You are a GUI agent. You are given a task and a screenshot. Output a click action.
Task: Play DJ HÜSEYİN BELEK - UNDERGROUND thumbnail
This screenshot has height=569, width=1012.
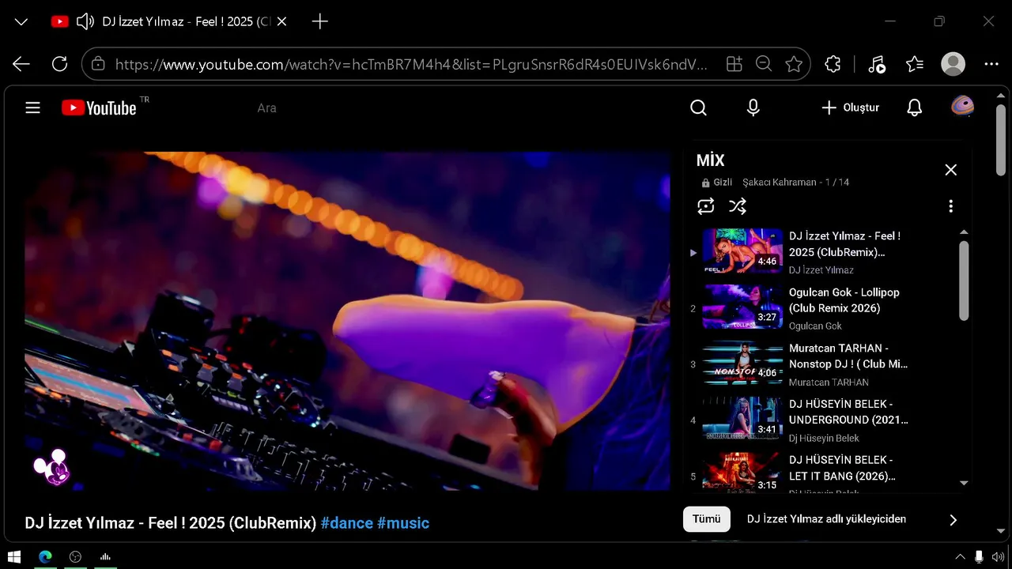[x=742, y=420]
